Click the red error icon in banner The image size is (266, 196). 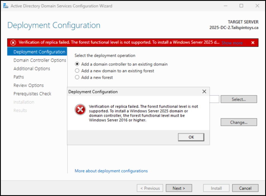point(13,43)
